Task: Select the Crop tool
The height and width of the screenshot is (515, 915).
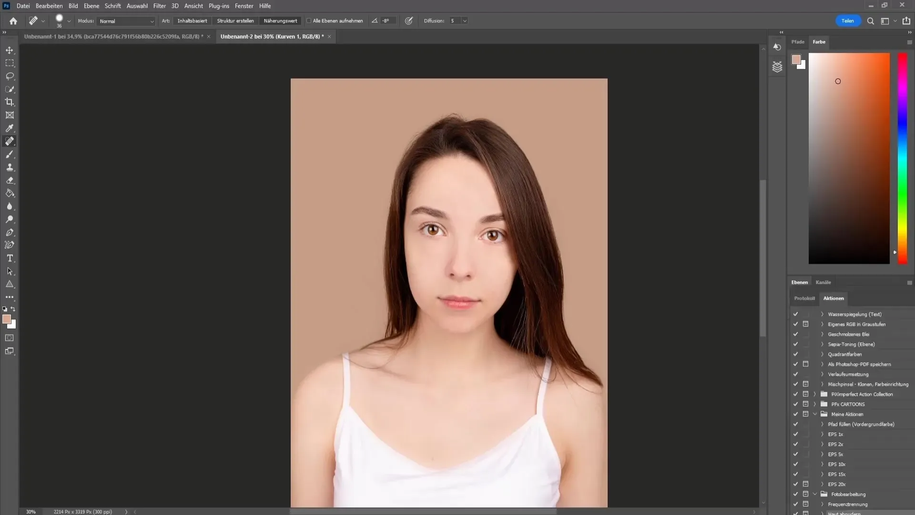Action: 10,102
